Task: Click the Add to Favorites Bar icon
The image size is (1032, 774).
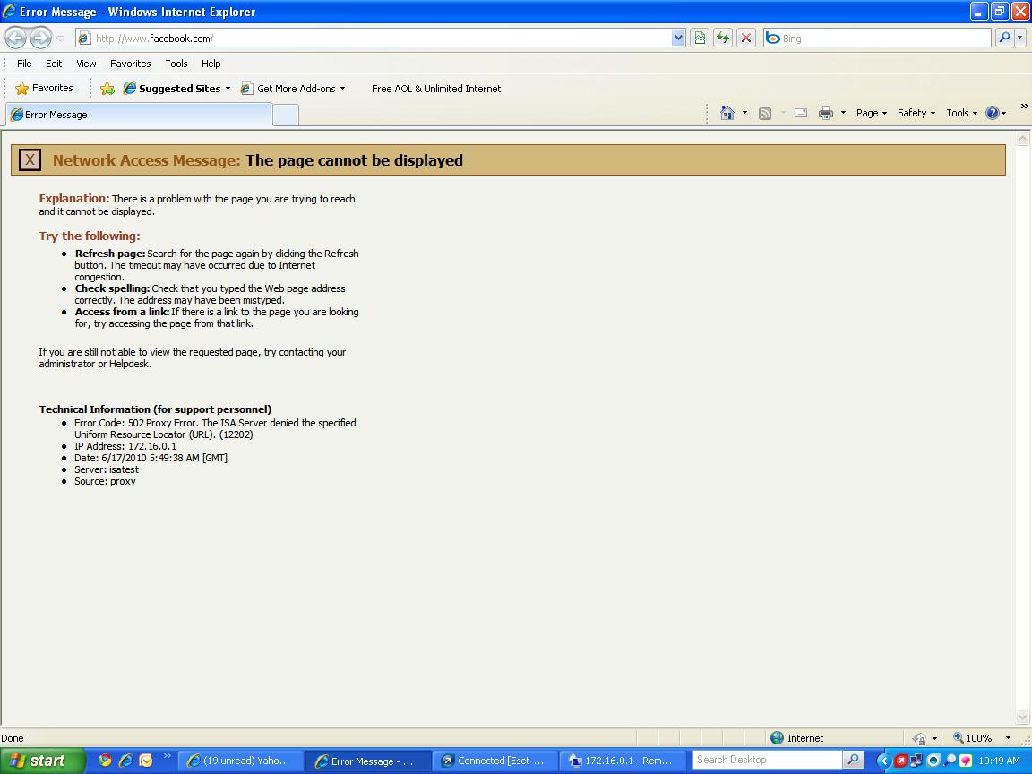Action: (x=107, y=88)
